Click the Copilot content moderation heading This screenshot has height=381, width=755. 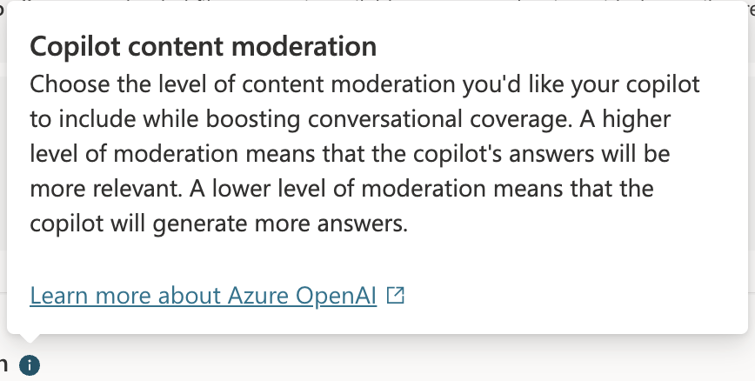coord(204,47)
